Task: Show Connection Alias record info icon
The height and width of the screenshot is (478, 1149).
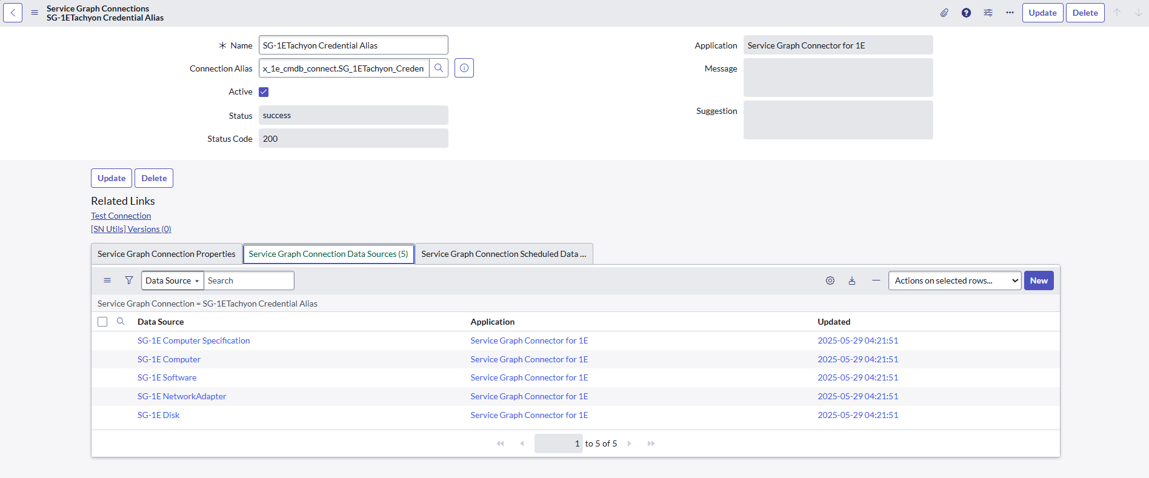Action: click(x=464, y=68)
